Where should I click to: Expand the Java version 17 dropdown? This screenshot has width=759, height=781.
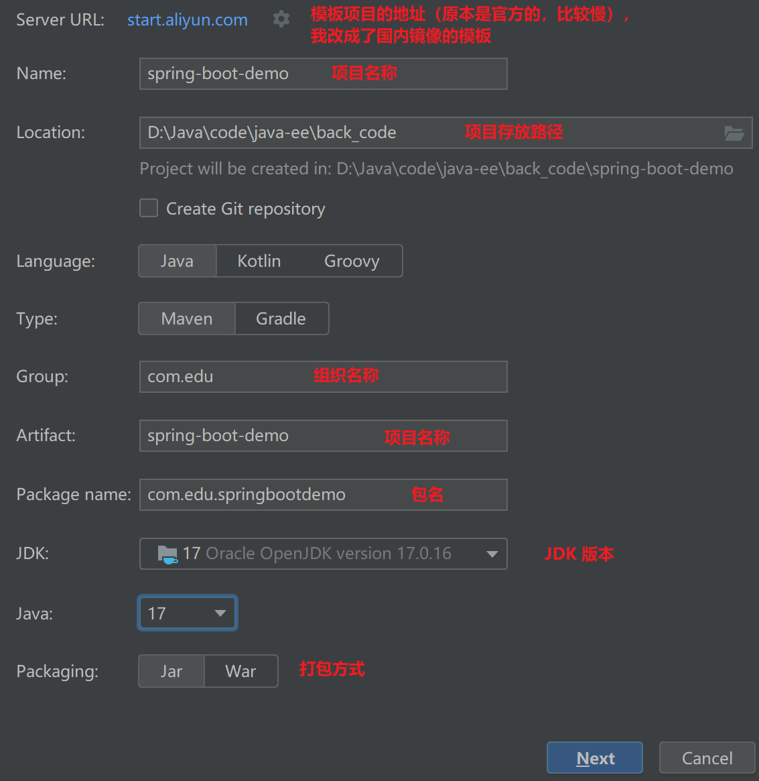[188, 613]
